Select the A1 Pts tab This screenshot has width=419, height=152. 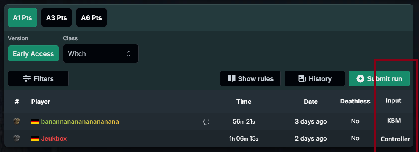point(22,18)
